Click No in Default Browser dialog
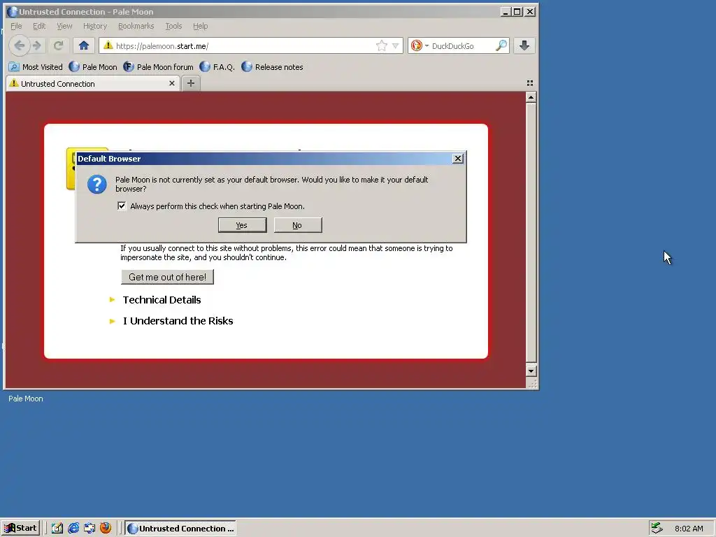Screen dimensions: 716x537 tap(298, 225)
